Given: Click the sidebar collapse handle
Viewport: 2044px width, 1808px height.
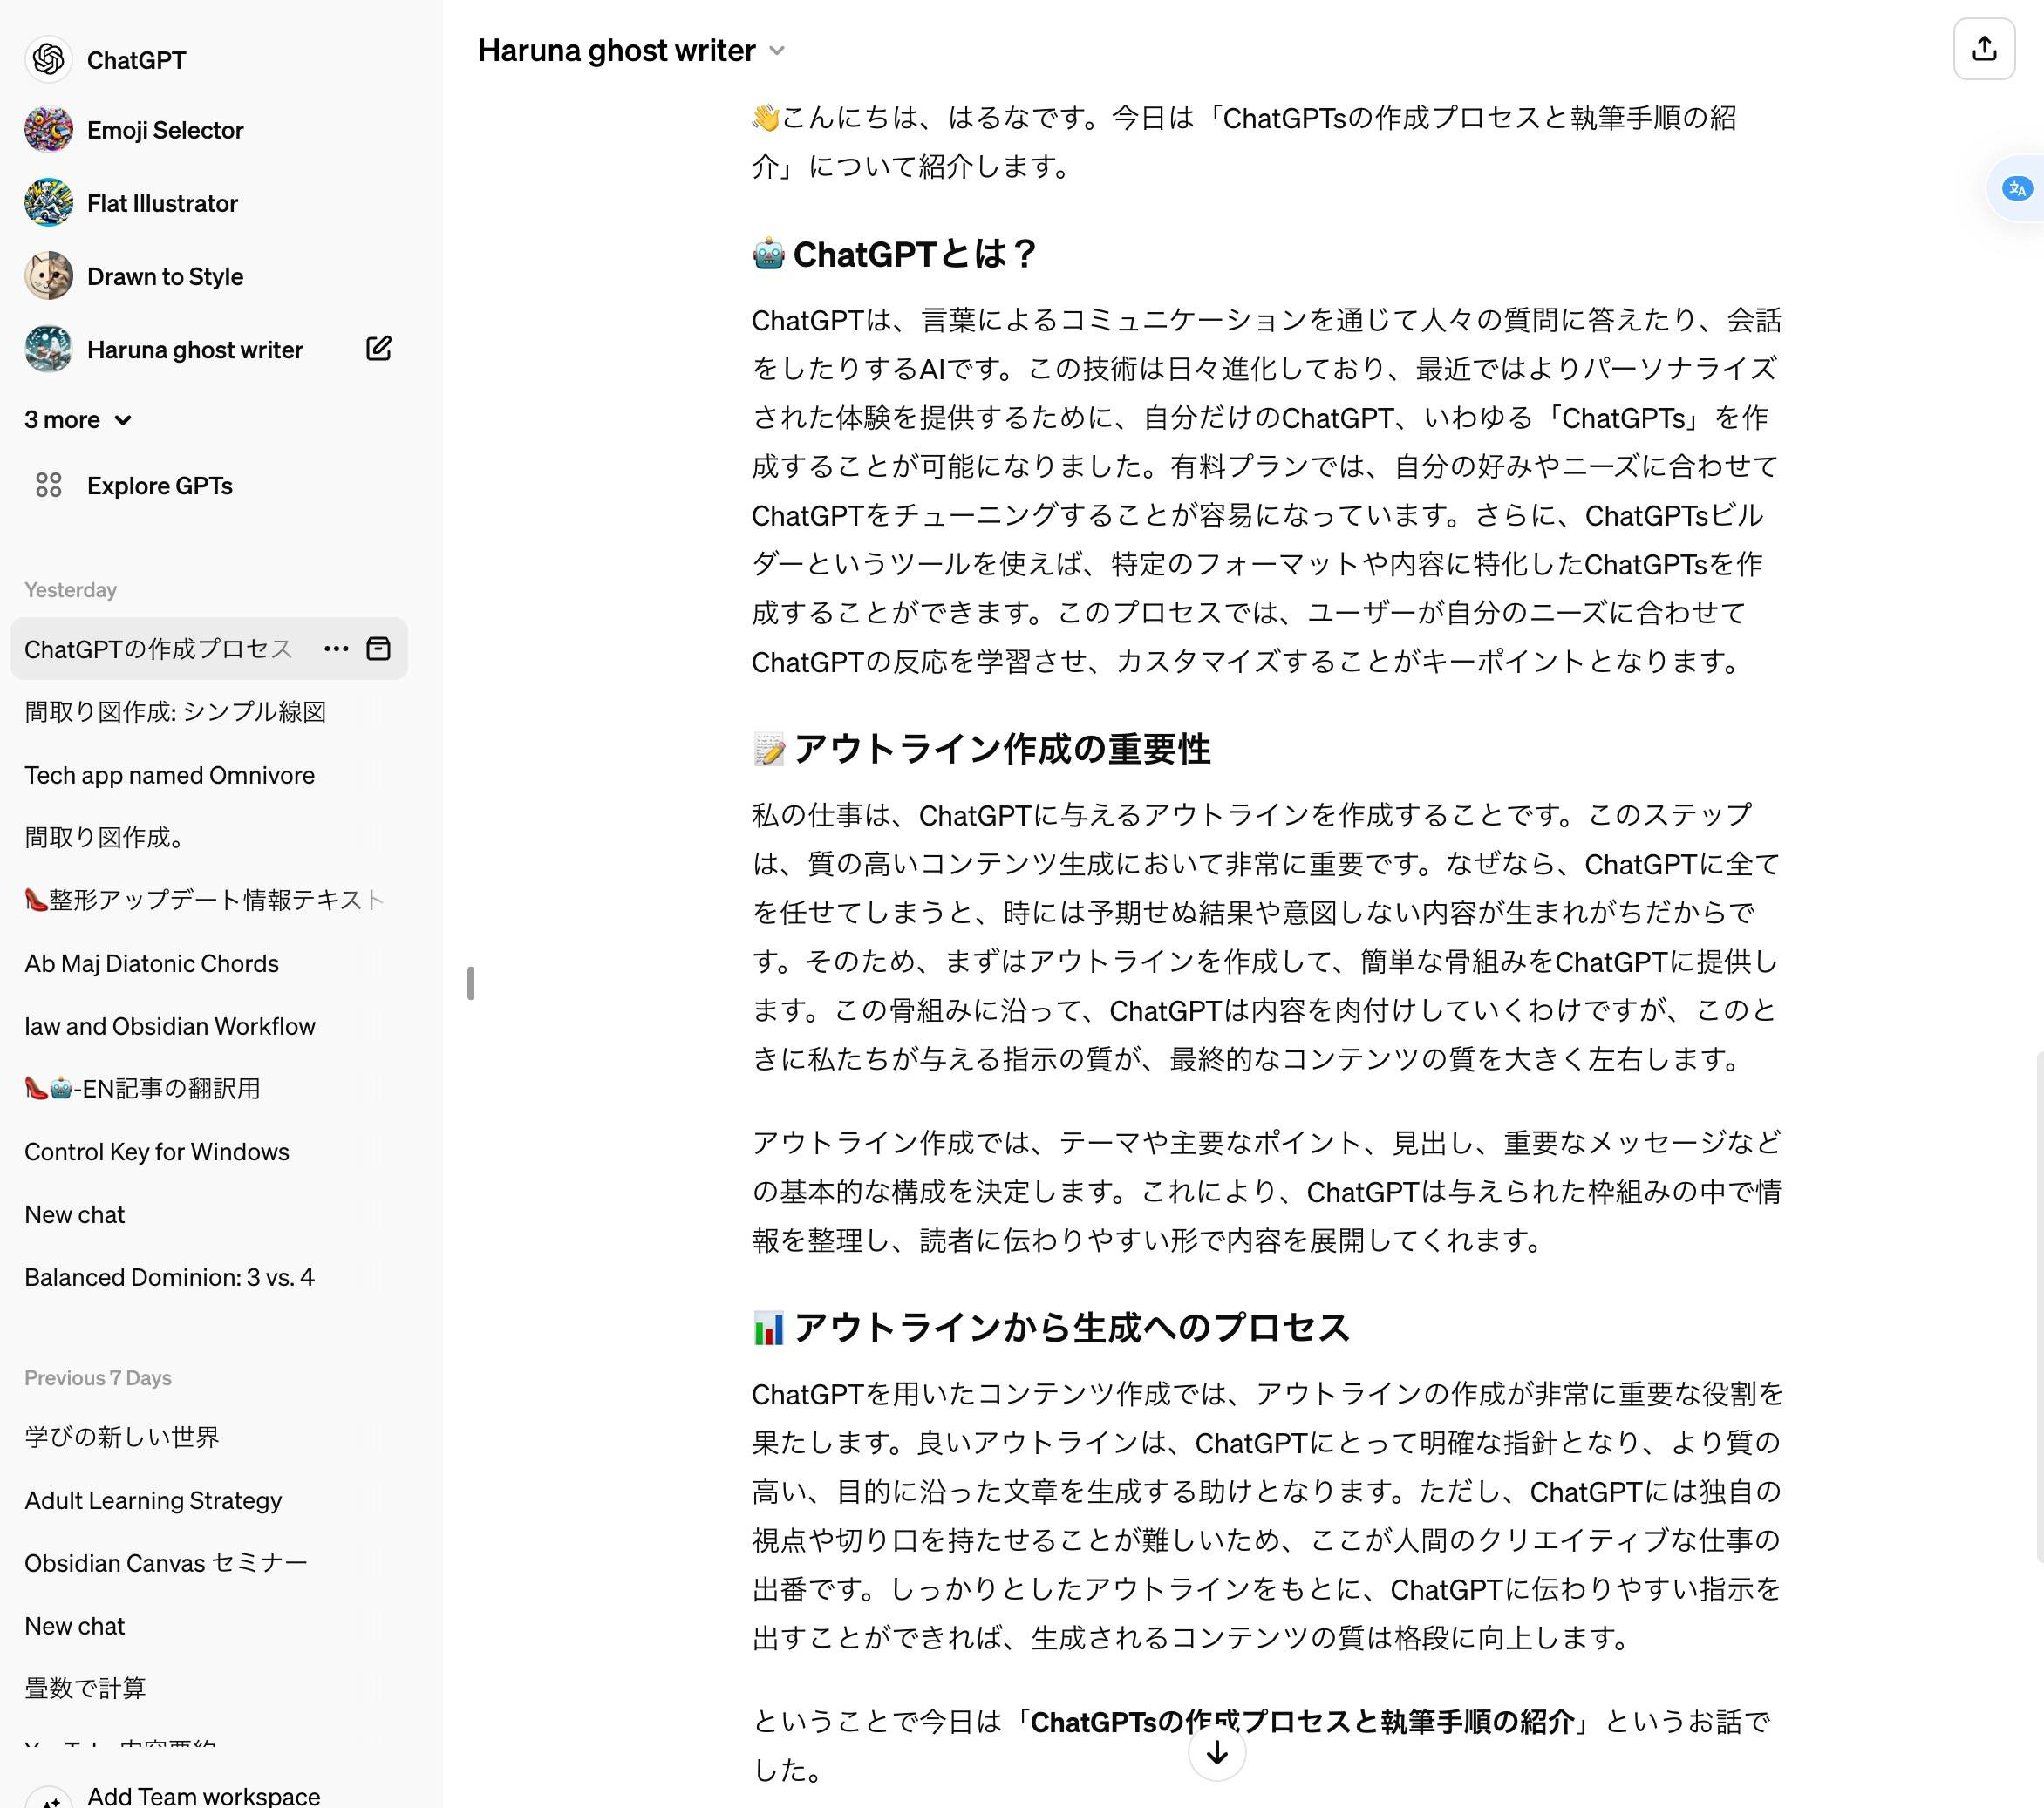Looking at the screenshot, I should [x=470, y=983].
